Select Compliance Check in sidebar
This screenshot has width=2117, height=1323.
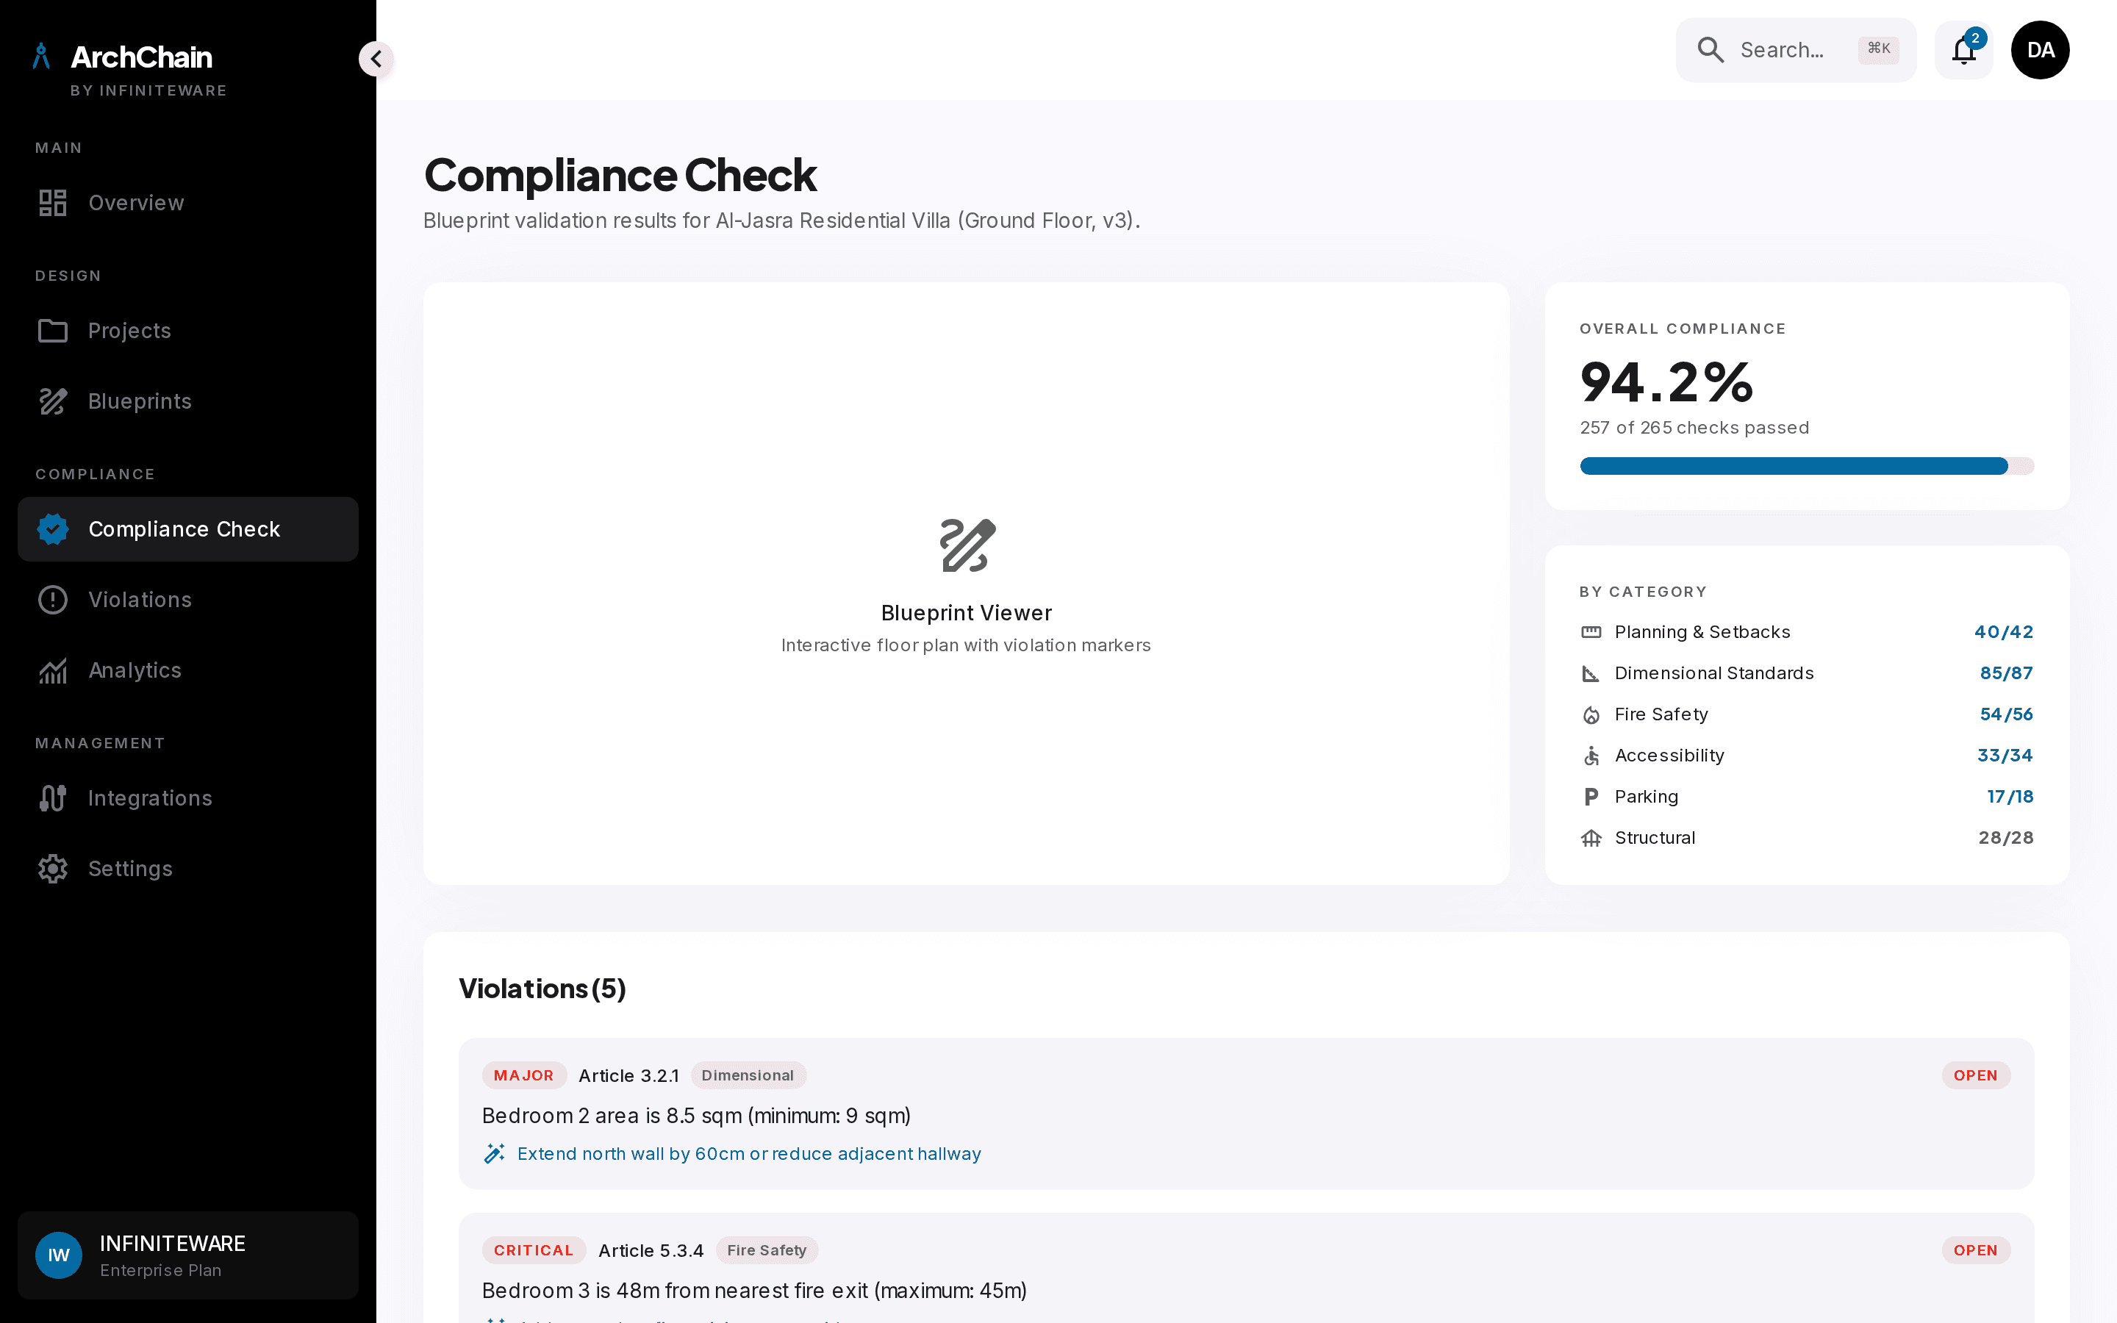pyautogui.click(x=188, y=529)
